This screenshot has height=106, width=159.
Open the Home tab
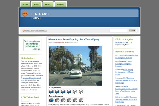(25, 4)
